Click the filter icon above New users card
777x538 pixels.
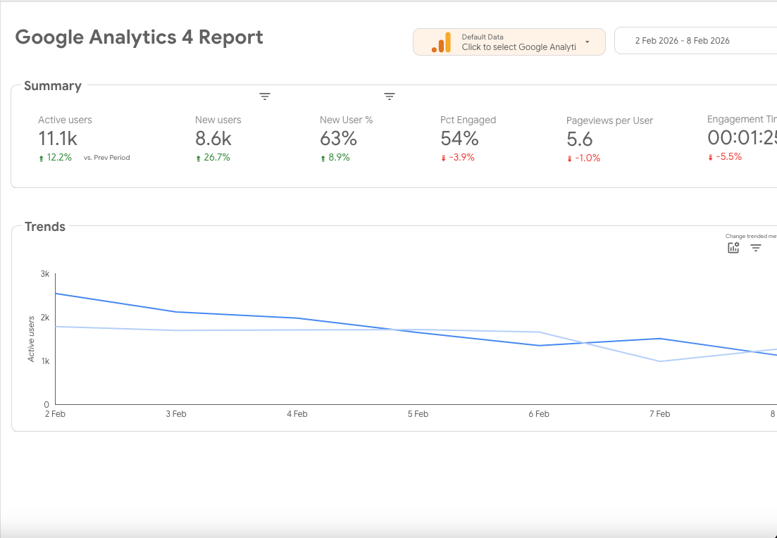pyautogui.click(x=264, y=96)
